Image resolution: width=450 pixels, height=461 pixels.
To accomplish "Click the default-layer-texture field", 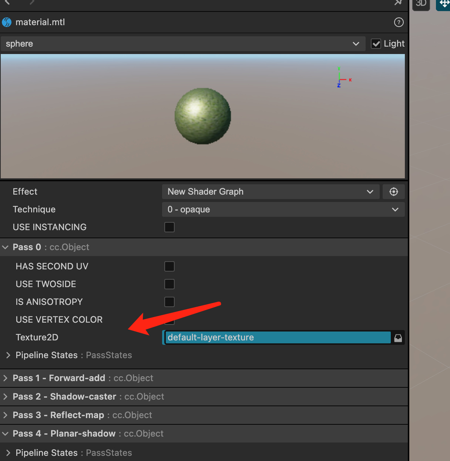I will coord(278,337).
